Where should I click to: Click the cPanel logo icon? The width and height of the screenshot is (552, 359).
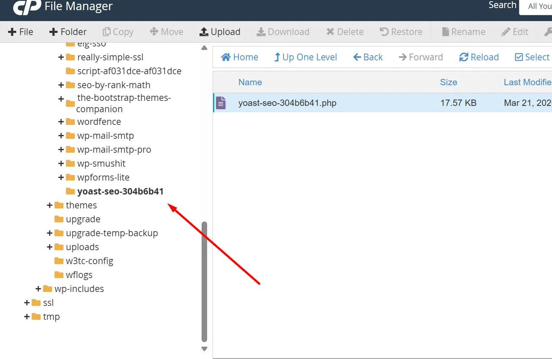click(x=27, y=7)
